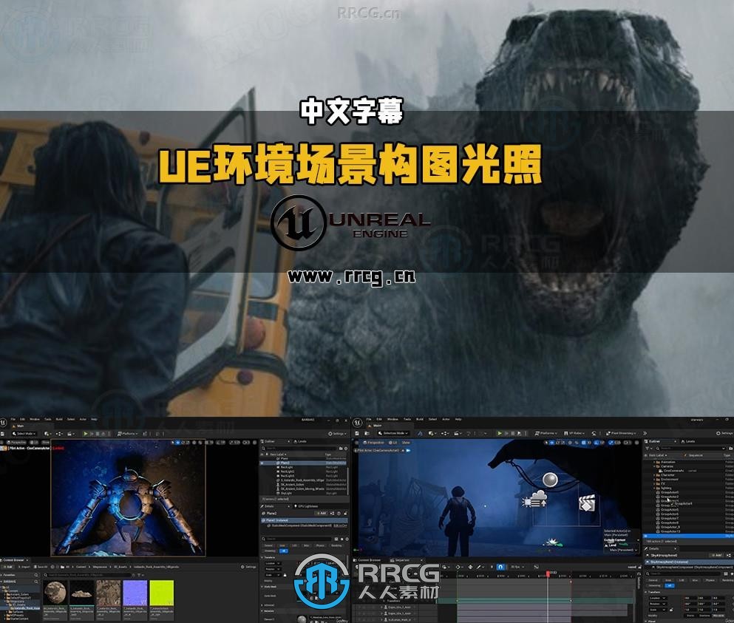Click Content Drawer icon beside right editor Save

point(367,433)
